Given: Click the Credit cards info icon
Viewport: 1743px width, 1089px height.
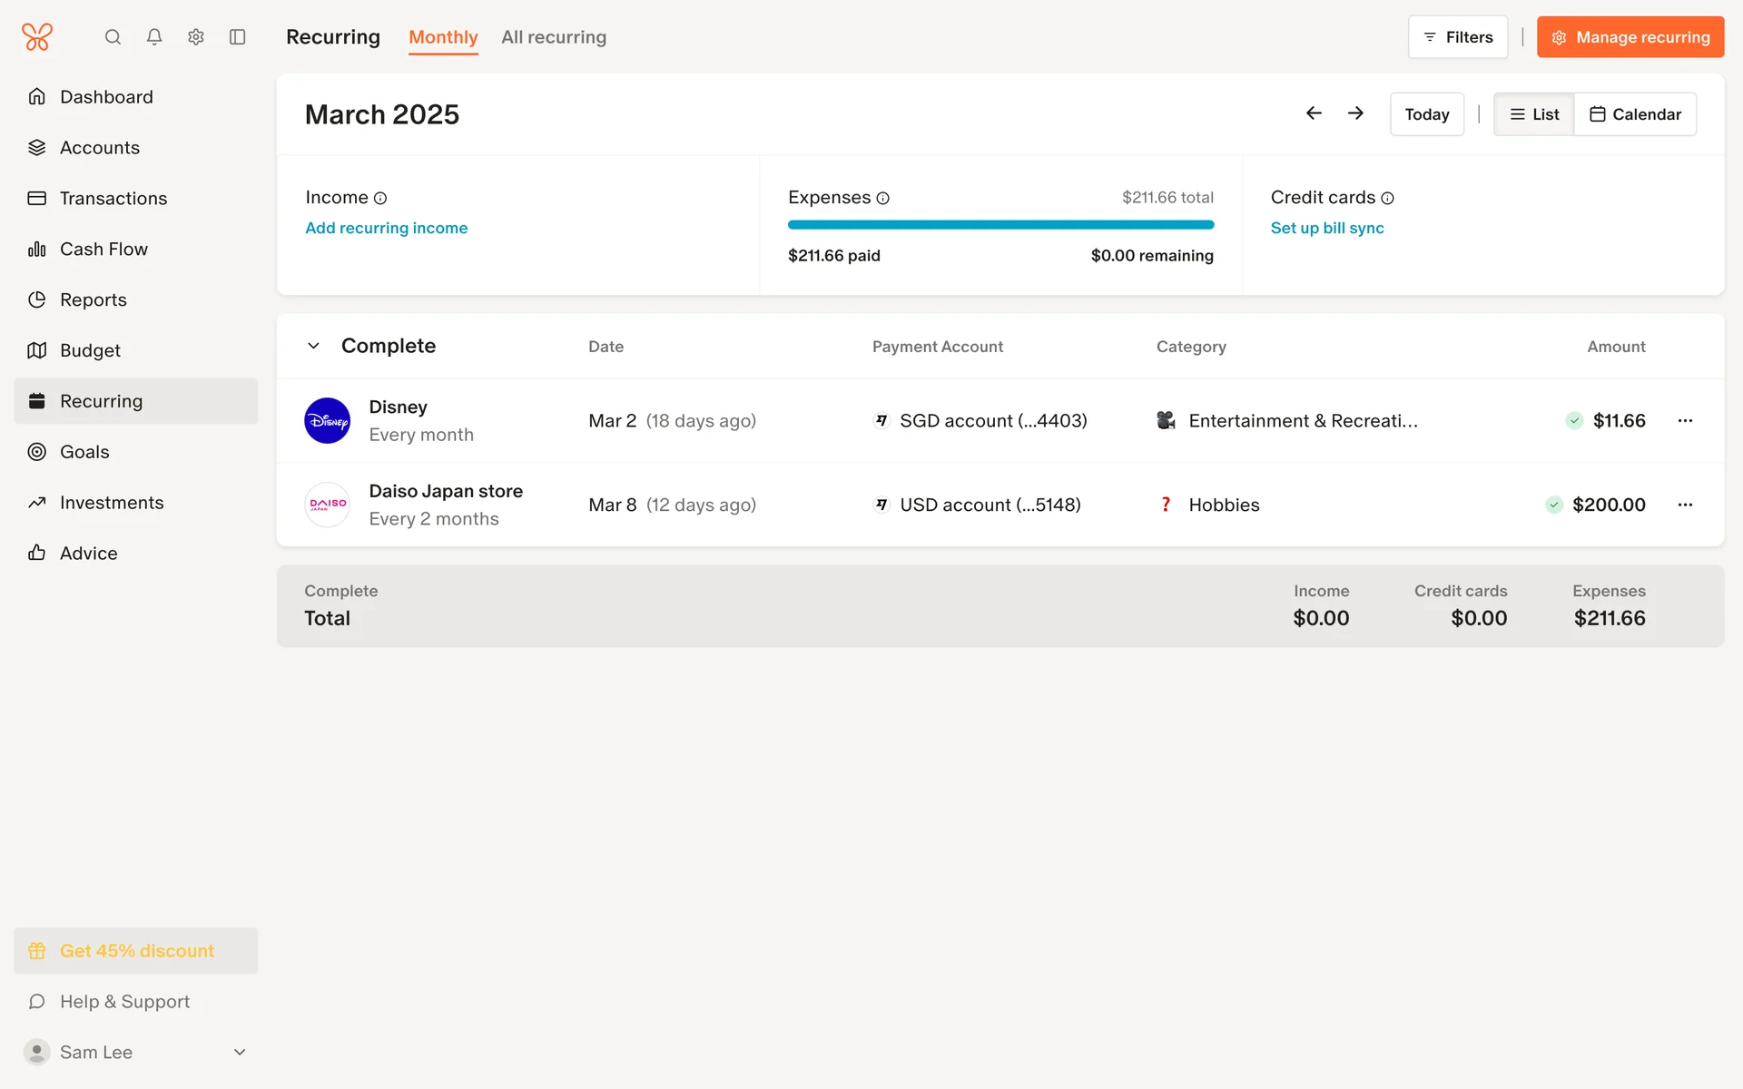Looking at the screenshot, I should pyautogui.click(x=1387, y=198).
